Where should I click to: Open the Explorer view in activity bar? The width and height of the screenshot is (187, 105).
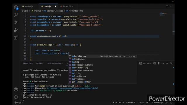point(16,7)
